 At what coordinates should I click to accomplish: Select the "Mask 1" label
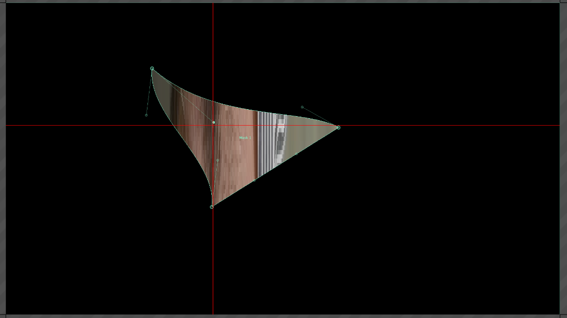point(245,138)
